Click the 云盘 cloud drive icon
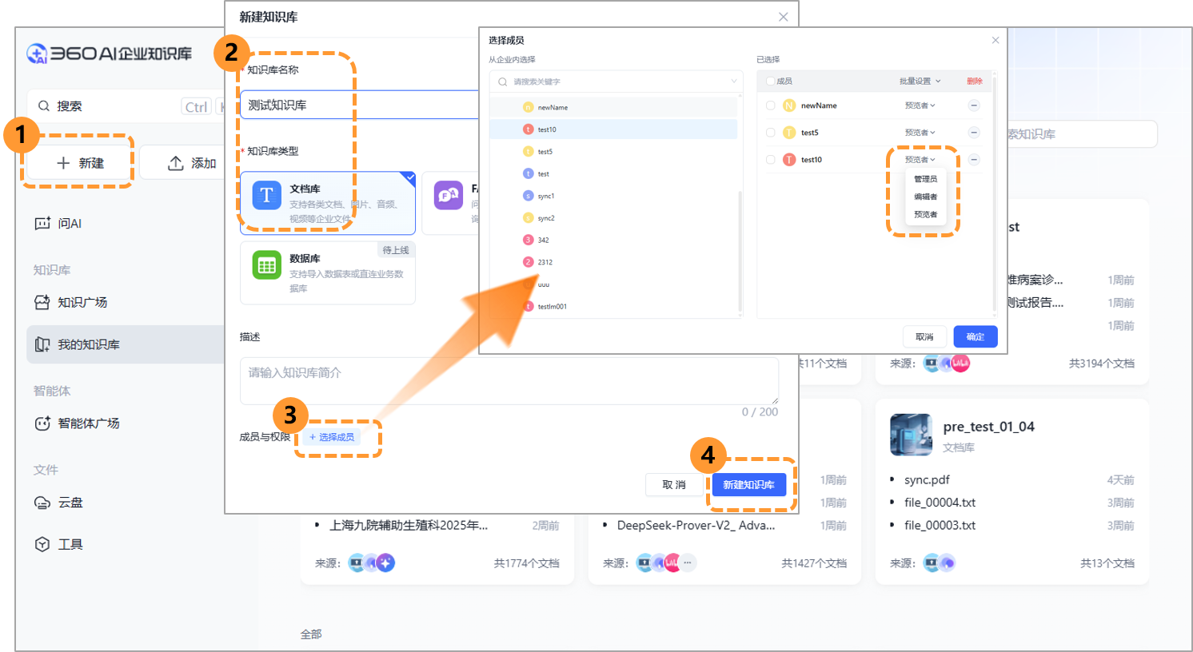1193x652 pixels. click(42, 503)
